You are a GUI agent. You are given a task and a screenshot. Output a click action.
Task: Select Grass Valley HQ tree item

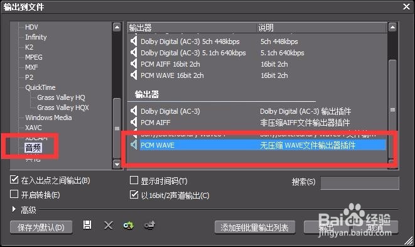(x=61, y=97)
